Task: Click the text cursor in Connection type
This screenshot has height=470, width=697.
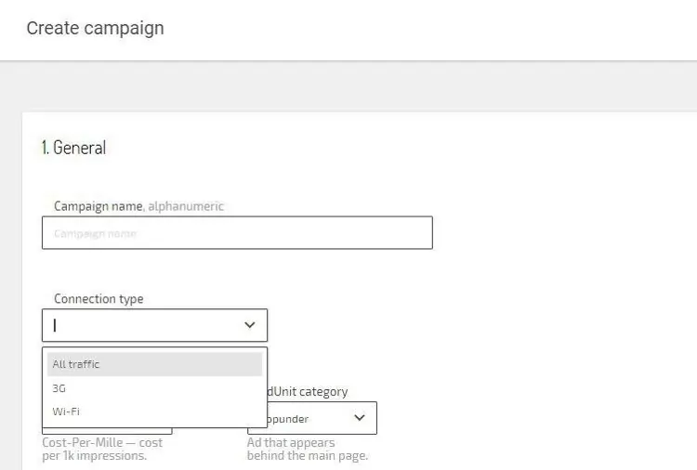Action: [55, 325]
